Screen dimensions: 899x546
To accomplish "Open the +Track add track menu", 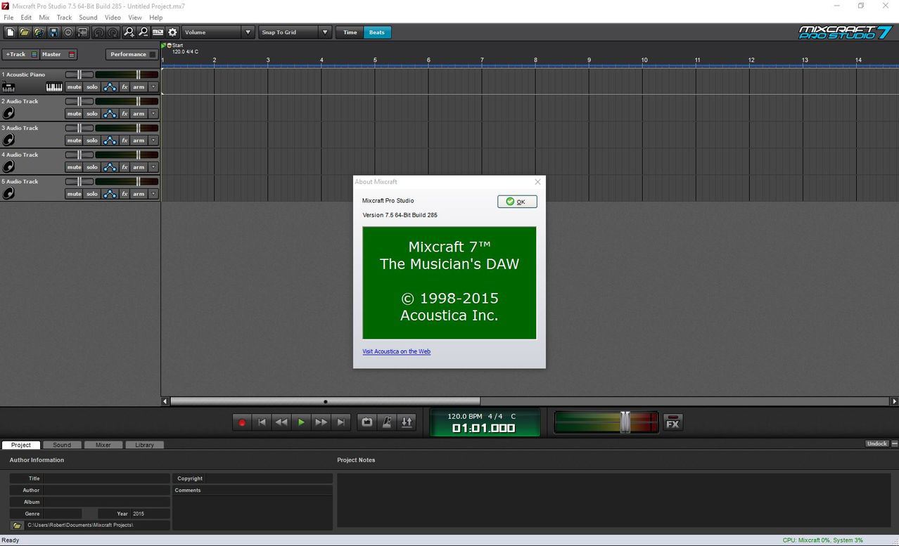I will 20,54.
